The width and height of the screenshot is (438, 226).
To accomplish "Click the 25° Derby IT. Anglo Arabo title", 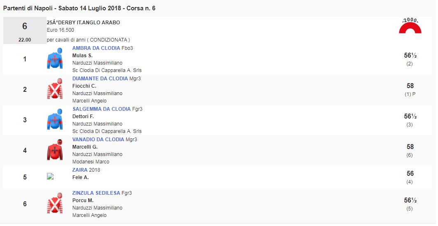I will pos(83,23).
